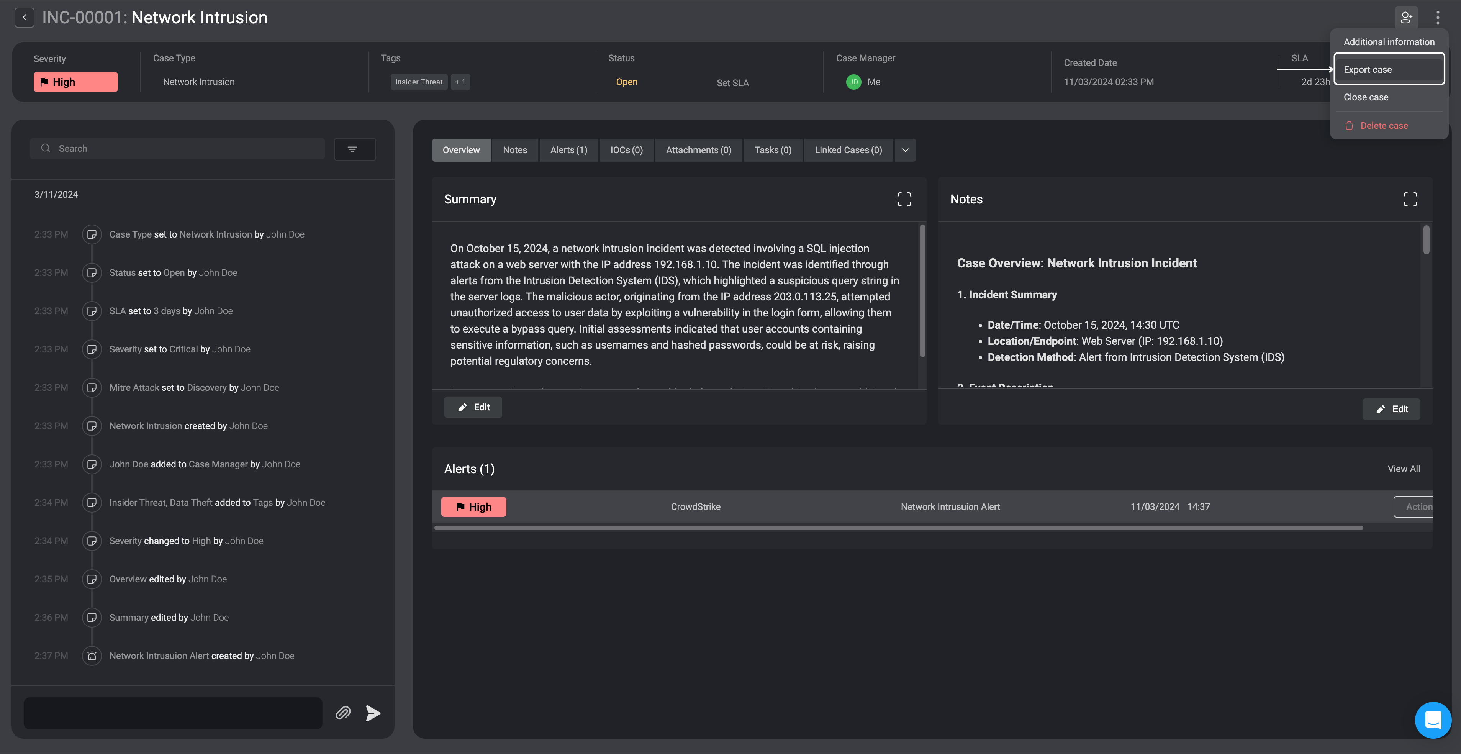Open the Alerts (1) tab
The image size is (1461, 754).
tap(568, 150)
